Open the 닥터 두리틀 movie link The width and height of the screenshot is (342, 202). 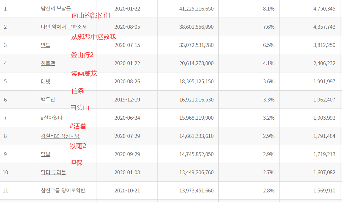[x=54, y=172]
